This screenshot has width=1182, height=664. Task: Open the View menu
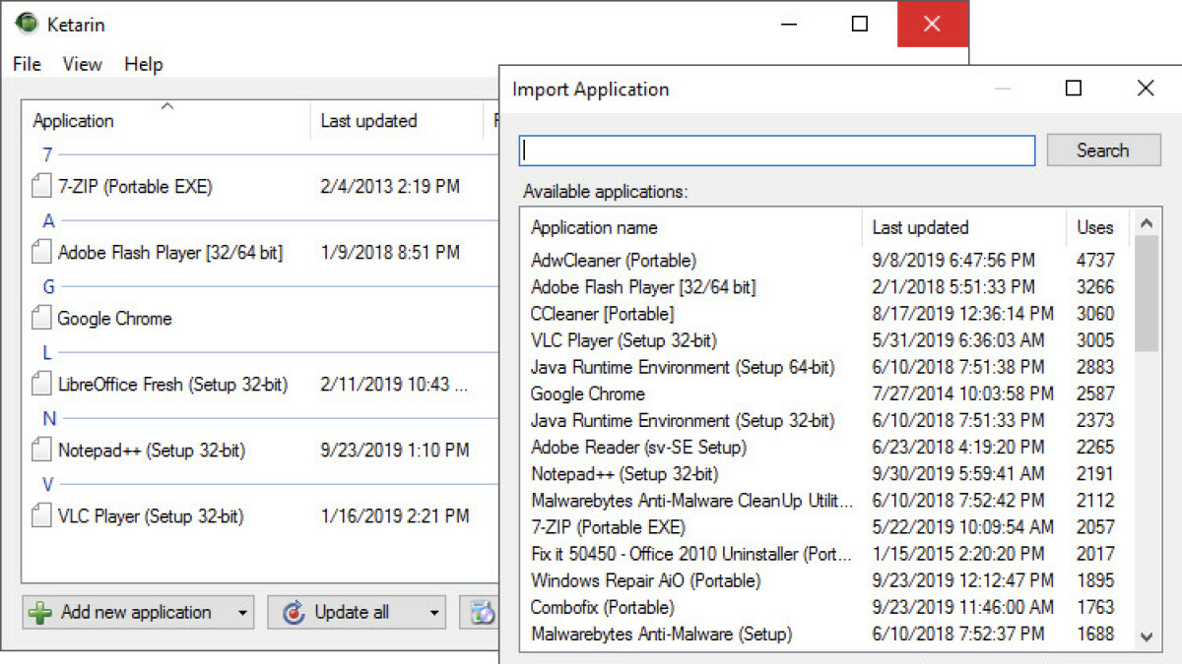click(x=82, y=64)
